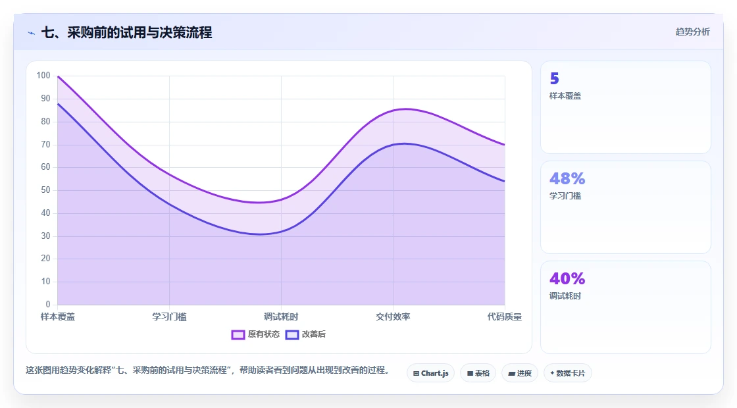Click the 趋势分析 label in header

[x=693, y=32]
